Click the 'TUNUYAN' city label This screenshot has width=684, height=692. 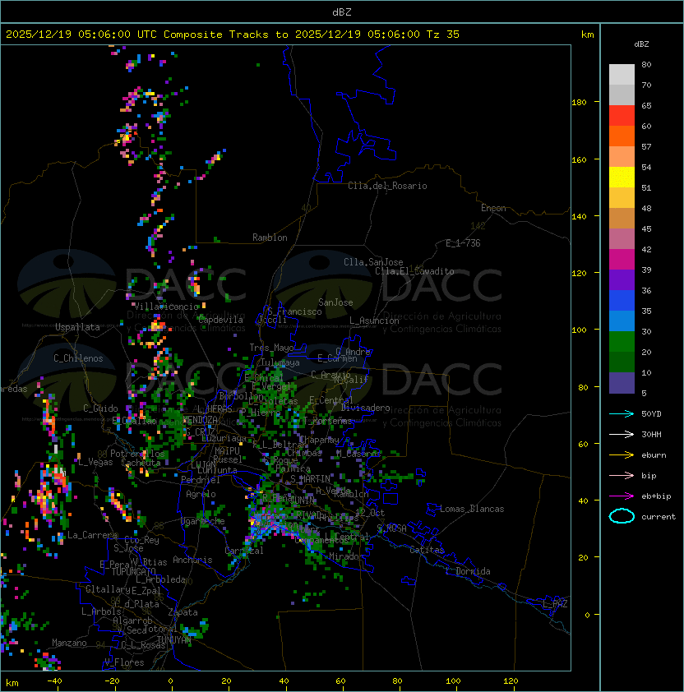click(x=174, y=640)
